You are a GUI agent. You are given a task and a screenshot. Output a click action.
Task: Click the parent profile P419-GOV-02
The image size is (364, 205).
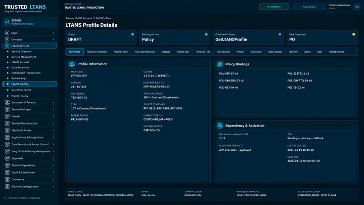point(80,119)
